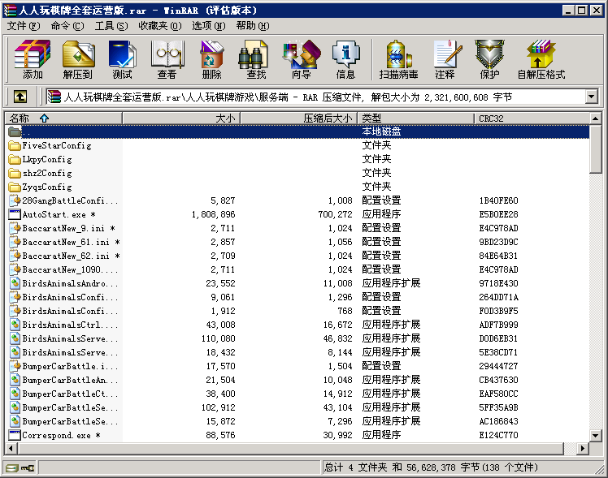
Task: Click the 自解压格式 (SFX) toolbar icon
Action: point(541,59)
